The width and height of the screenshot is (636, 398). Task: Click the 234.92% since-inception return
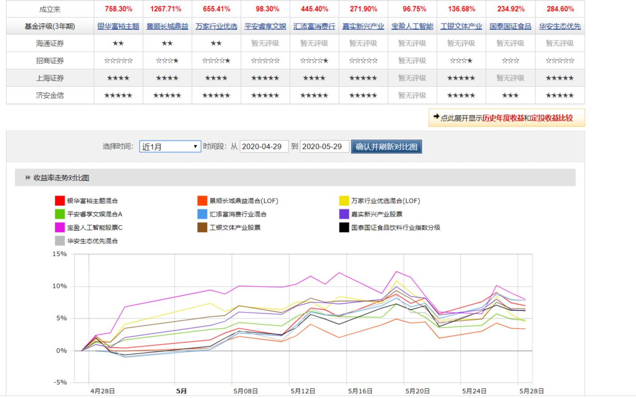click(x=511, y=9)
